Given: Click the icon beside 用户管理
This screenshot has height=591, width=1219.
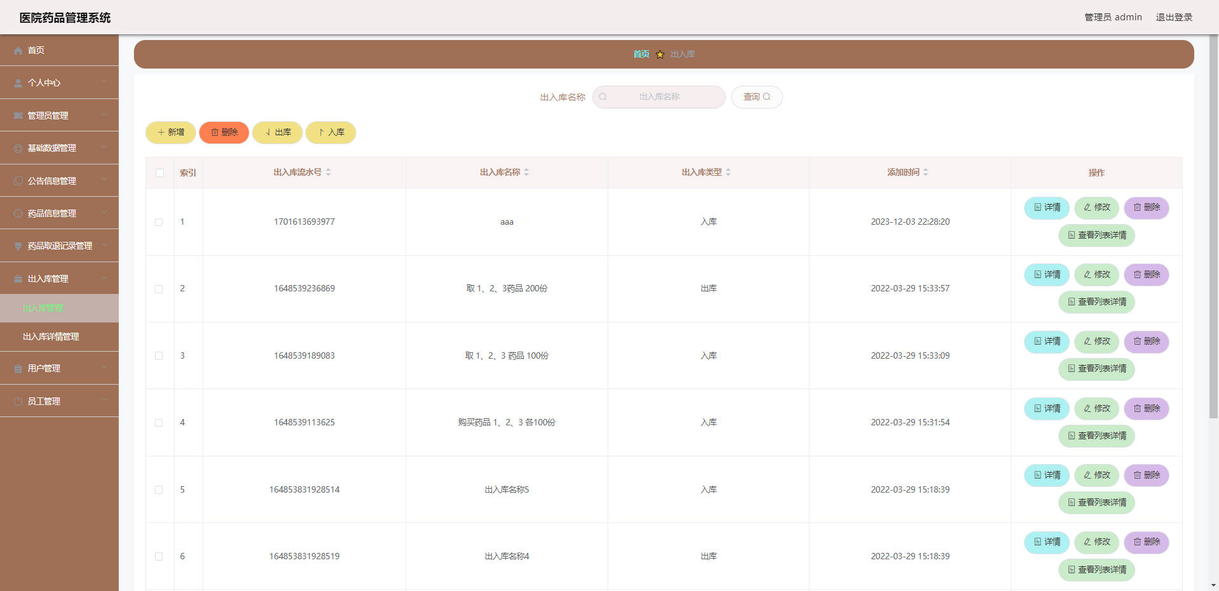Looking at the screenshot, I should (18, 369).
